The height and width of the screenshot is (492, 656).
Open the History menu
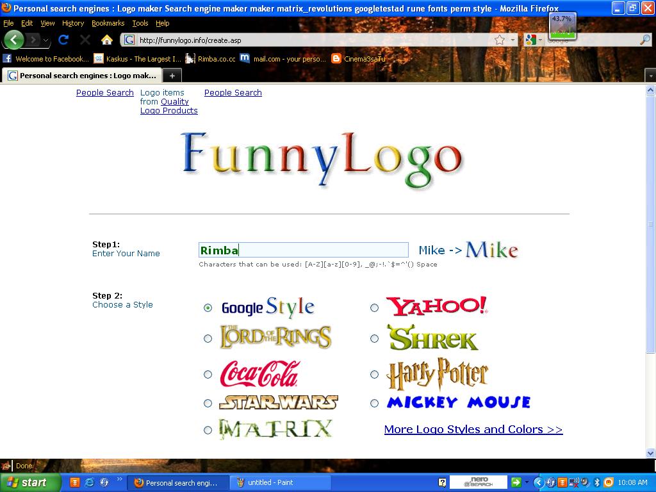(73, 23)
